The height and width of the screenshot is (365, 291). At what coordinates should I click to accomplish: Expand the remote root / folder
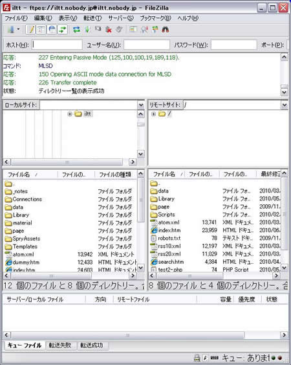point(153,114)
